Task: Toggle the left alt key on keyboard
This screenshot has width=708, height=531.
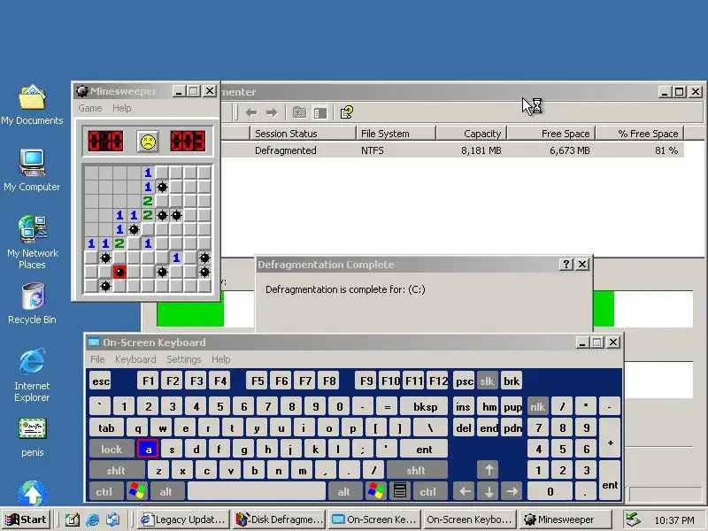Action: coord(166,492)
